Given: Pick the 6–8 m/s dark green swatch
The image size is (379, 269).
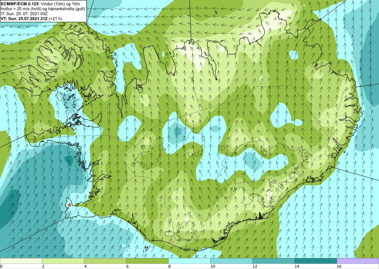Looking at the screenshot, I should (147, 261).
